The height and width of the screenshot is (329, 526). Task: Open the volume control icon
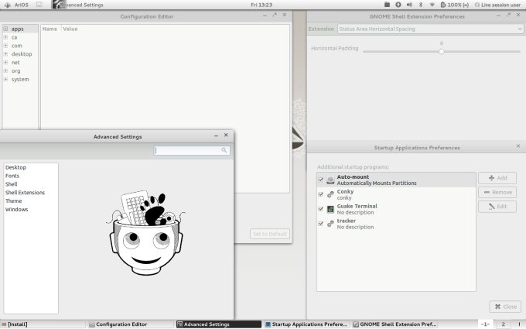tap(409, 5)
